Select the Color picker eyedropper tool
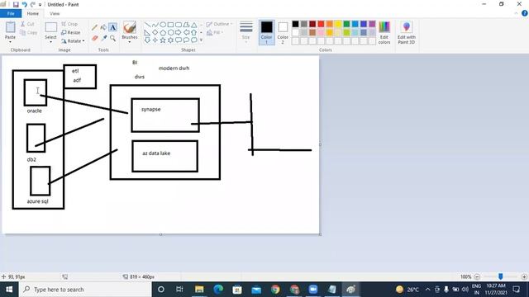The height and width of the screenshot is (297, 529). [103, 39]
